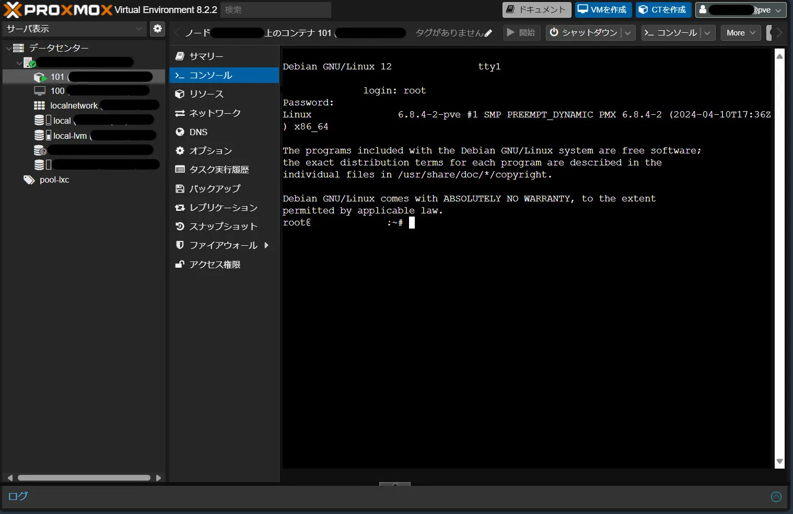Expand the ファイアウォール submenu arrow
The image size is (793, 514).
[x=266, y=245]
